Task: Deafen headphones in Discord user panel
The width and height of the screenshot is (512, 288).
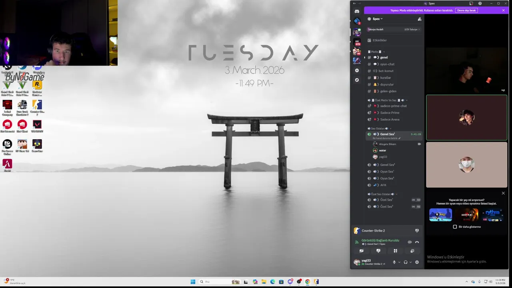Action: 406,262
